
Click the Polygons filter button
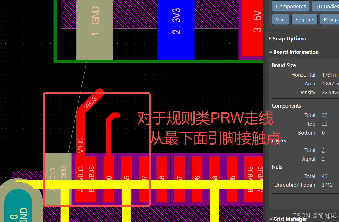(x=330, y=19)
